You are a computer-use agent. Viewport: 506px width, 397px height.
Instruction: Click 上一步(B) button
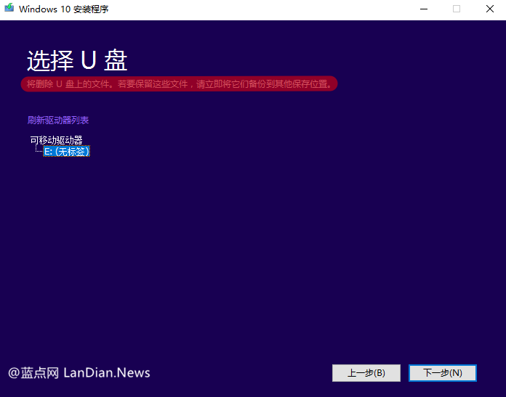point(366,373)
